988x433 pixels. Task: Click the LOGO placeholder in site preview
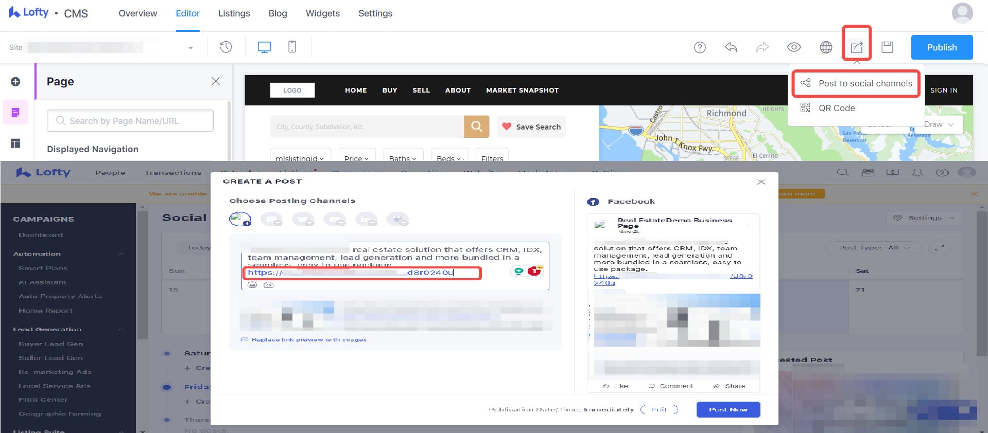292,90
